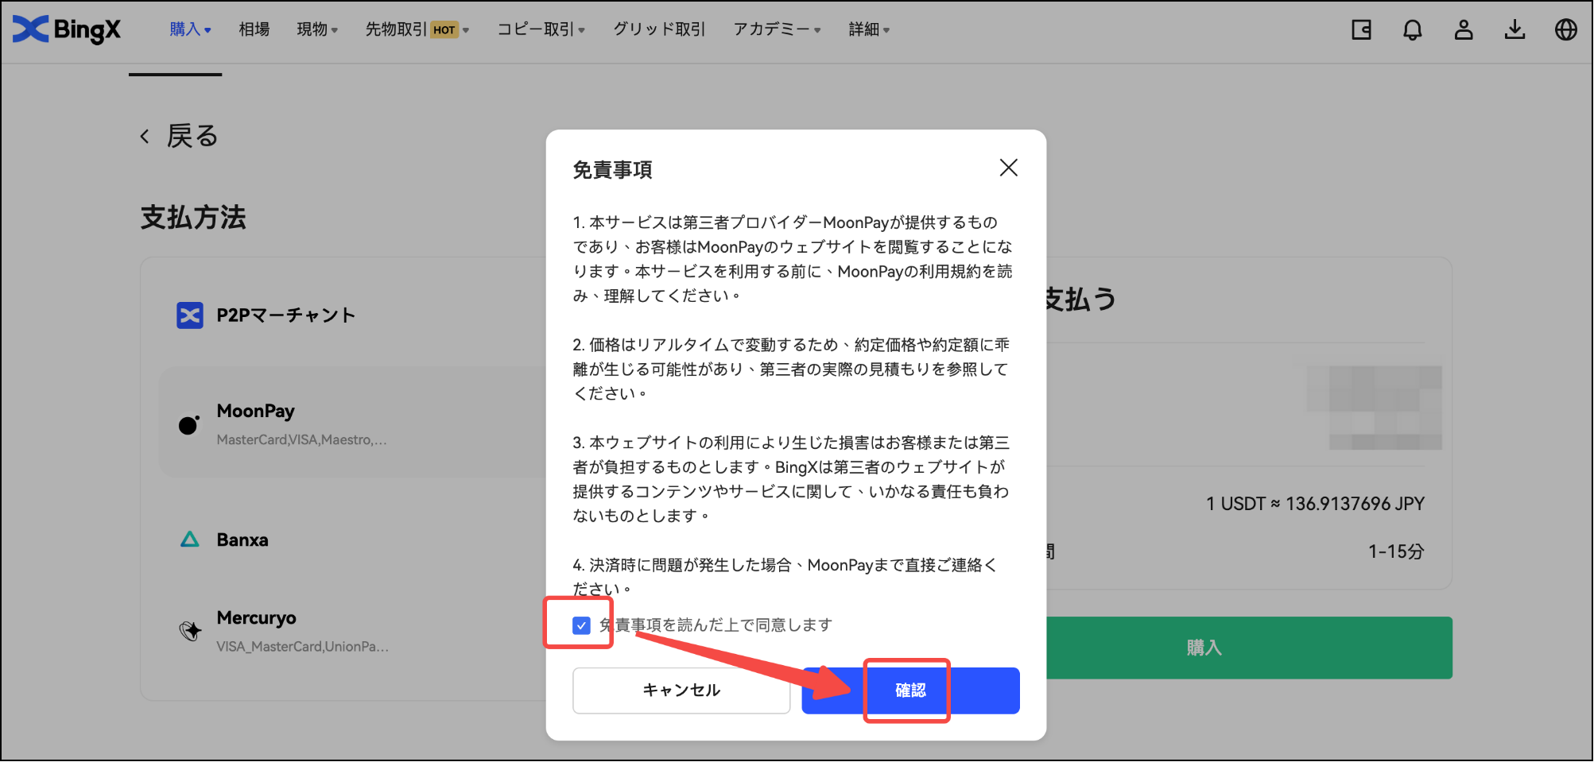The width and height of the screenshot is (1594, 762).
Task: Click the 1-15分 time value
Action: [1396, 551]
